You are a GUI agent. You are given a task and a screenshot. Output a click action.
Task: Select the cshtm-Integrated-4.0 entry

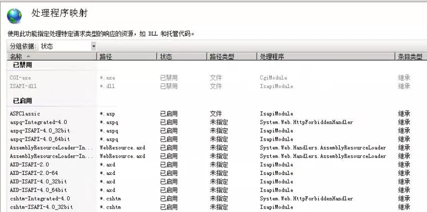[x=40, y=199]
